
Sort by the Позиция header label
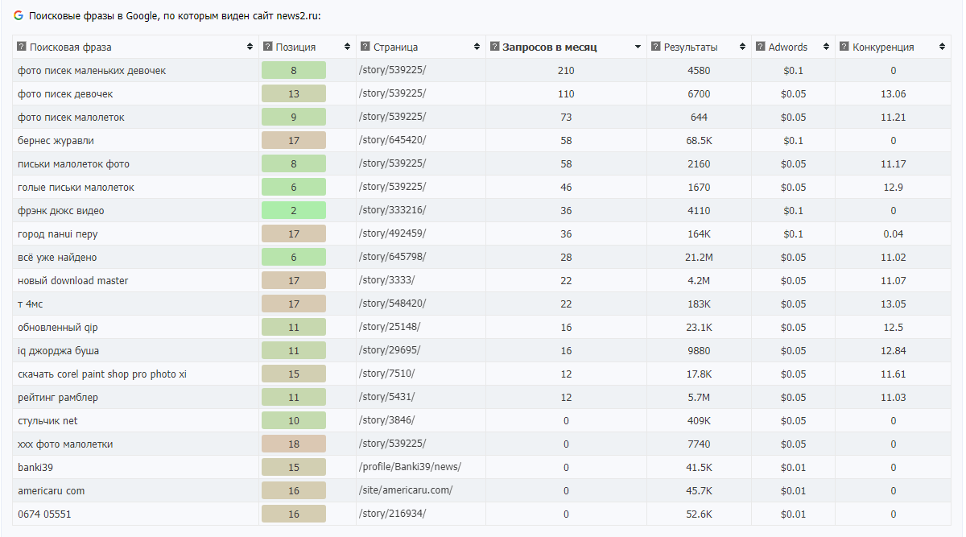tap(296, 48)
